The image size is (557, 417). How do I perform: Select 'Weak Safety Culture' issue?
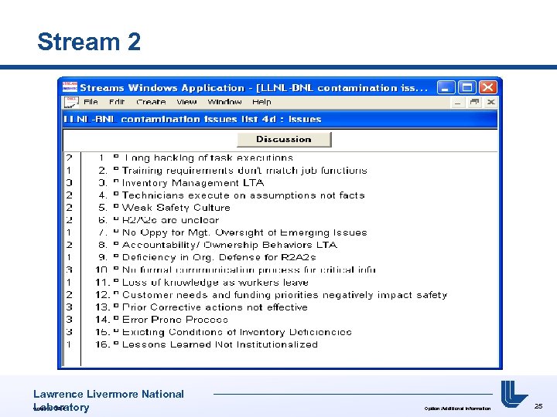coord(176,208)
